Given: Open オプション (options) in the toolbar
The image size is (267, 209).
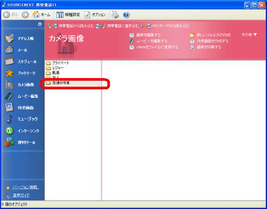Looking at the screenshot, I should click(95, 14).
